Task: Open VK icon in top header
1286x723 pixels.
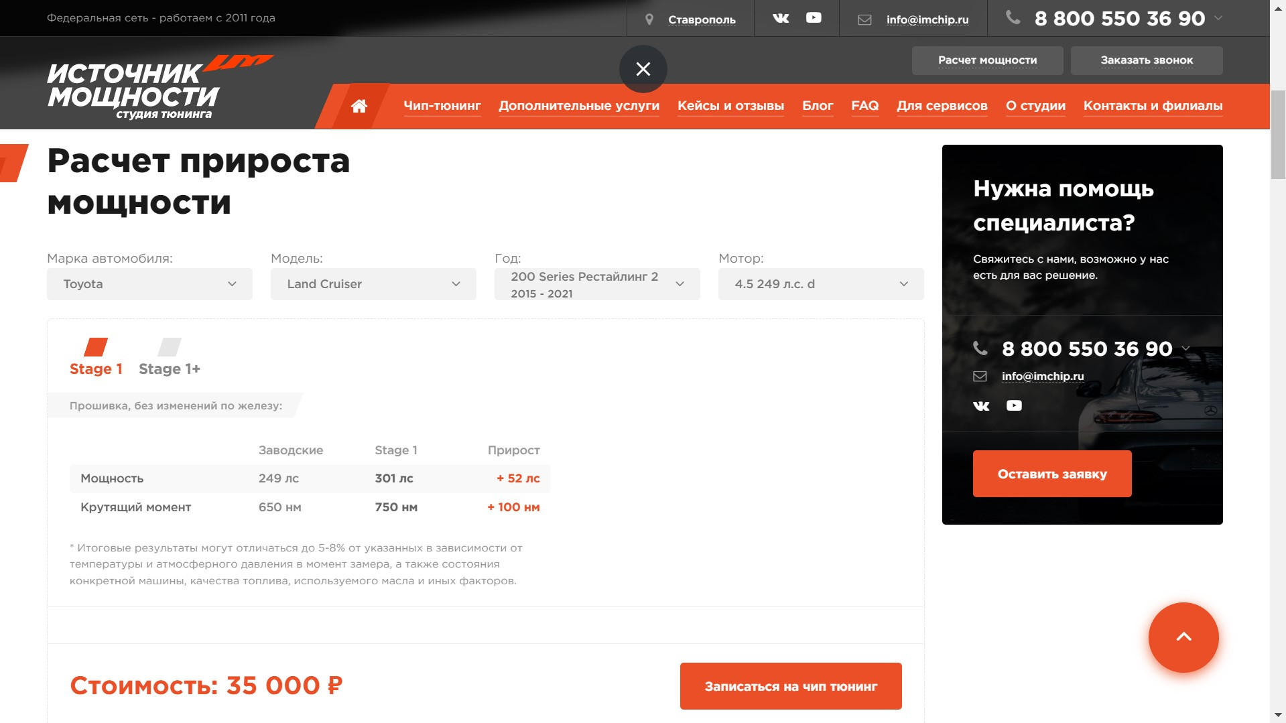Action: click(781, 18)
